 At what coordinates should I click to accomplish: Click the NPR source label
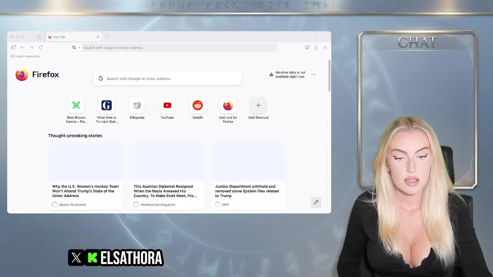225,205
